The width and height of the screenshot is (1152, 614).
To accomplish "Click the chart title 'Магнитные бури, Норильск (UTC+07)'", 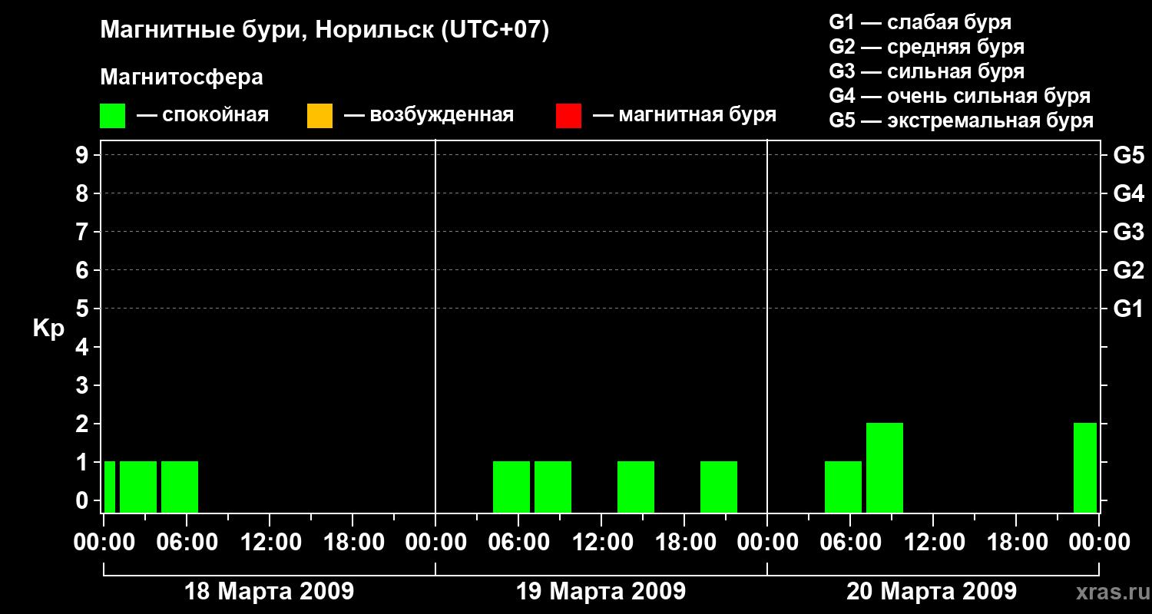I will pos(325,31).
